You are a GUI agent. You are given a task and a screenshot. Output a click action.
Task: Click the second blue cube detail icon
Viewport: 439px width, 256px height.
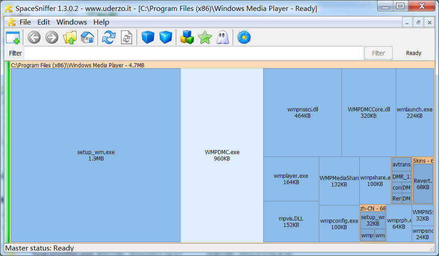coord(166,37)
